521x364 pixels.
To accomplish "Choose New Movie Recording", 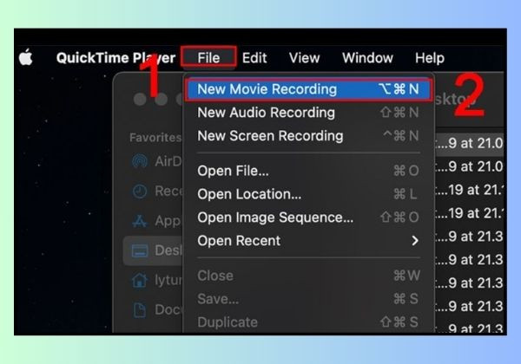I will pos(308,89).
